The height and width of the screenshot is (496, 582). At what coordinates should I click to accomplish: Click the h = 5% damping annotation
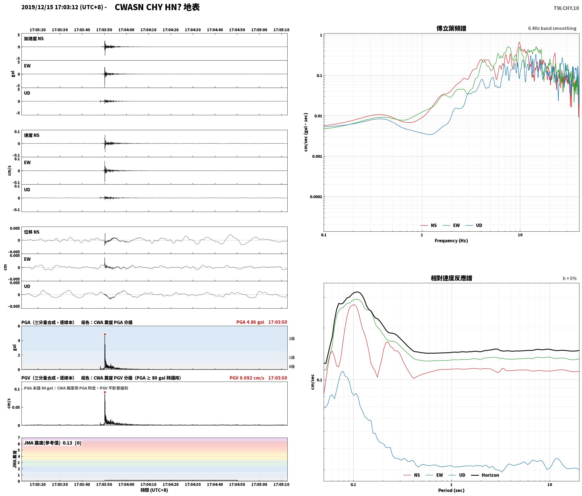(x=570, y=278)
